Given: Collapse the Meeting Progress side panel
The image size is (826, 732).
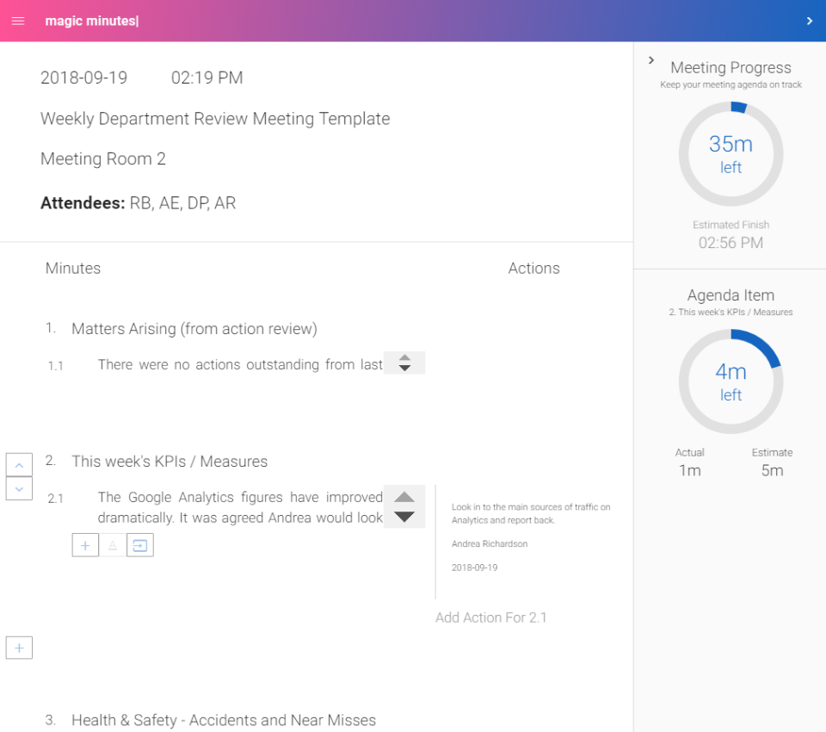Looking at the screenshot, I should pyautogui.click(x=651, y=60).
